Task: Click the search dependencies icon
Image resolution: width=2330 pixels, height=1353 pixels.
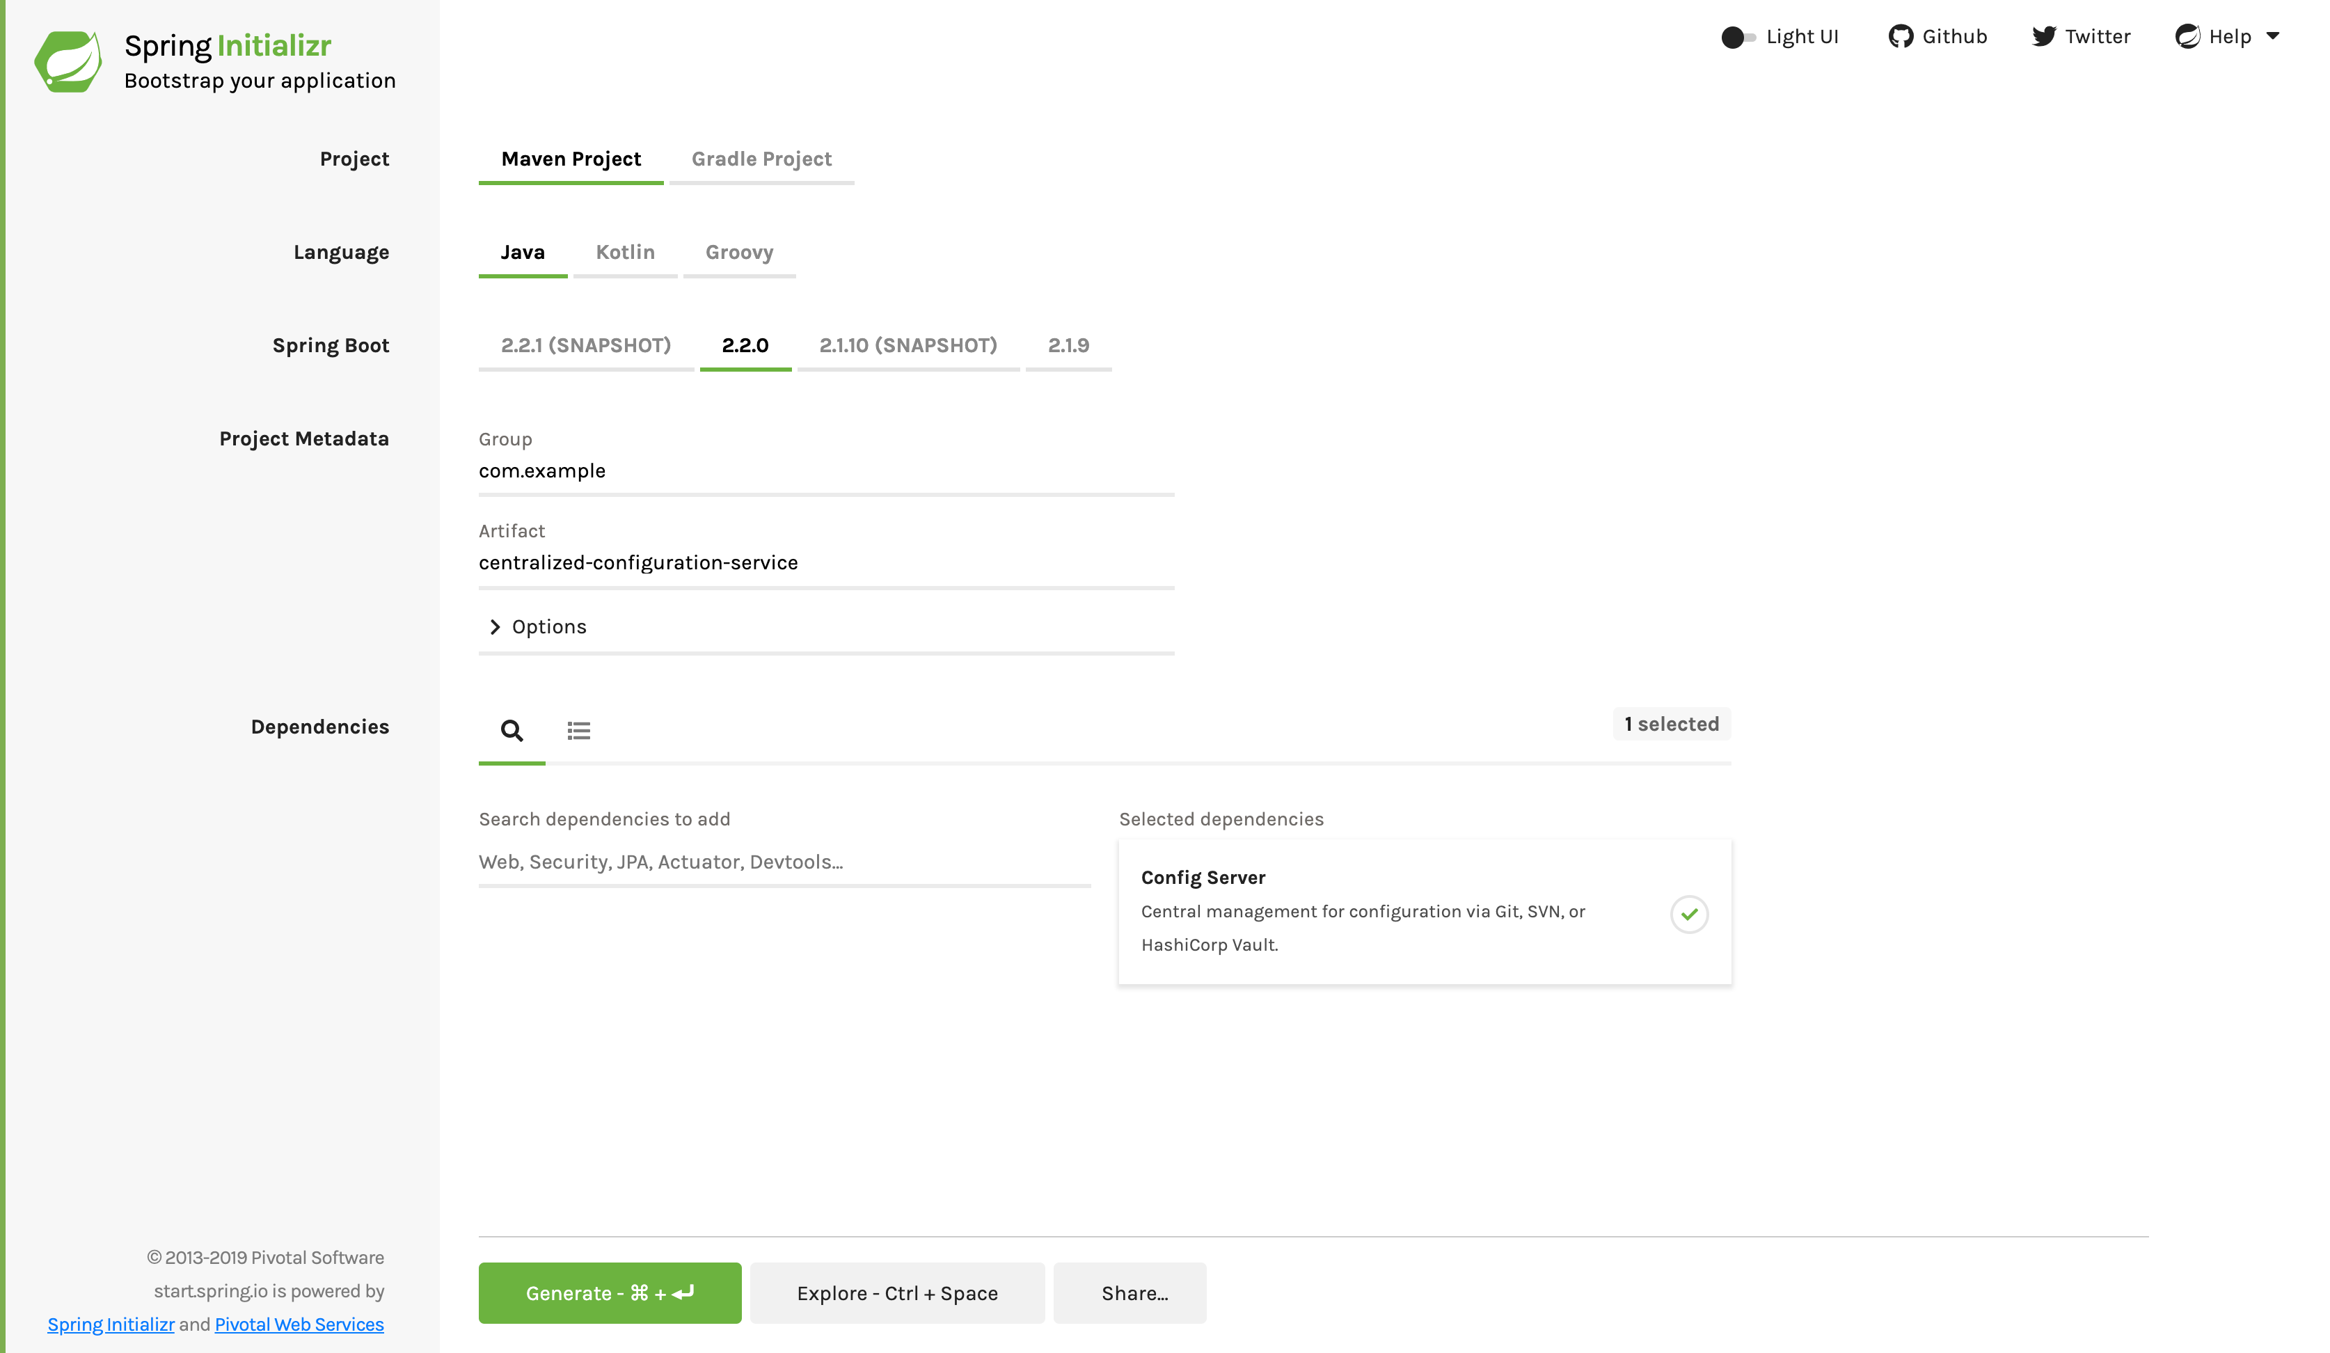Action: [x=512, y=729]
